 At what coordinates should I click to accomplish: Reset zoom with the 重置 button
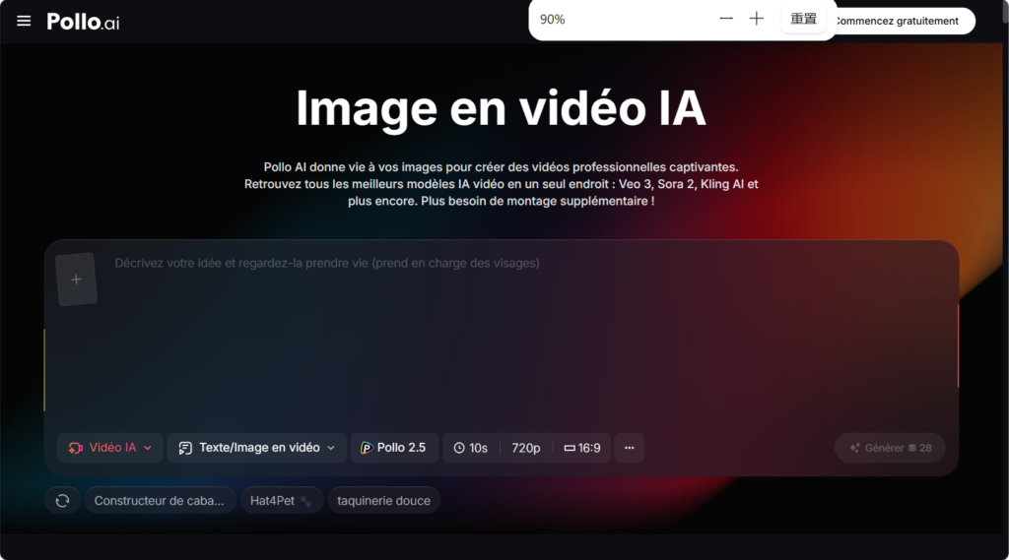coord(803,19)
